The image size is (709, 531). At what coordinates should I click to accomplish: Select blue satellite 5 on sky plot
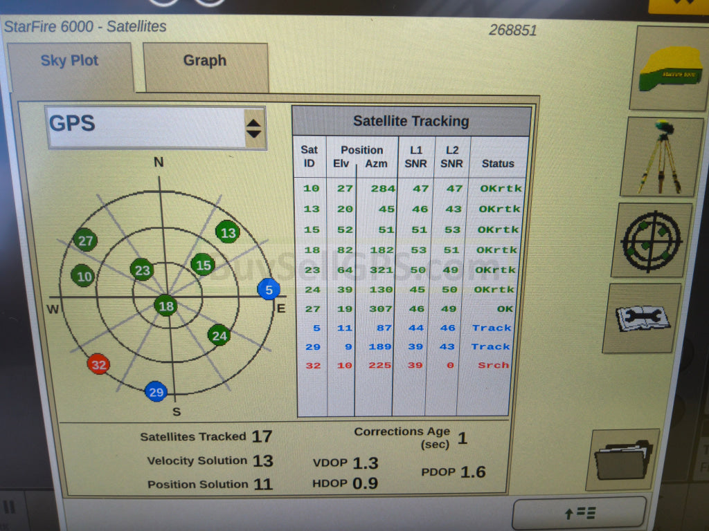pos(269,289)
